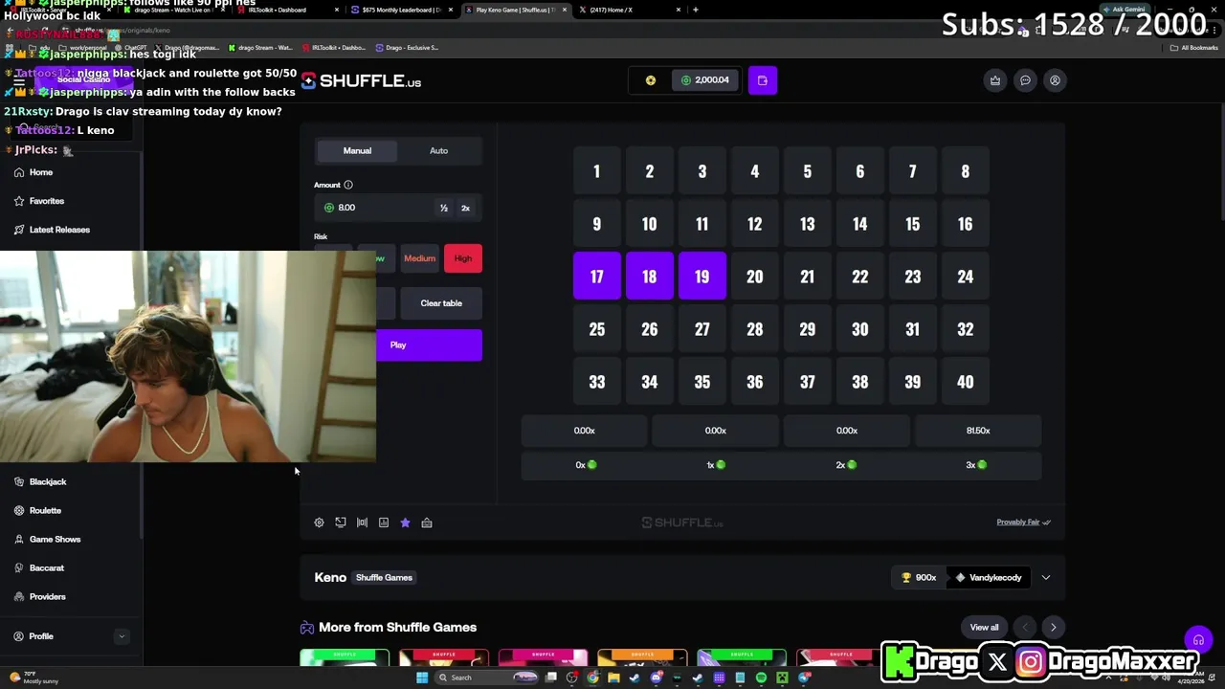Open the vault briefcase icon below board

point(427,522)
